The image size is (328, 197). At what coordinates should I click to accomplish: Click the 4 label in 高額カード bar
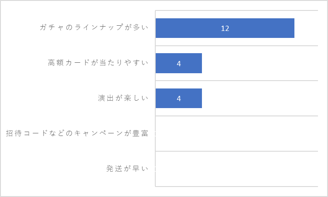pyautogui.click(x=179, y=64)
